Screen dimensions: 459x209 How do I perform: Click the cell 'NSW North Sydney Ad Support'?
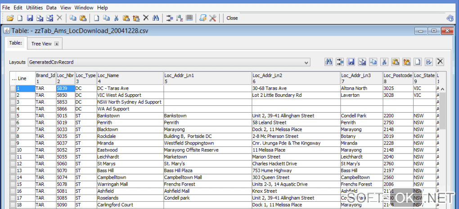130,102
